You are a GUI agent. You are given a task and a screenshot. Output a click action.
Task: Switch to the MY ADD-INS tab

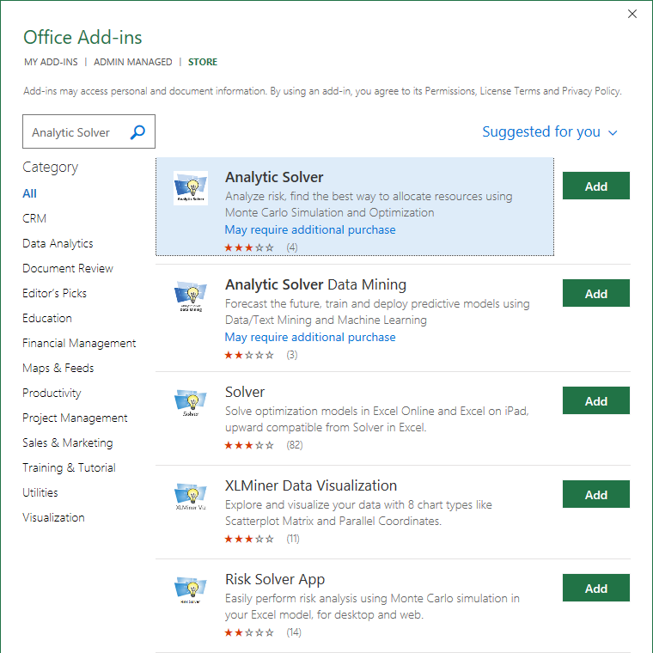[51, 62]
